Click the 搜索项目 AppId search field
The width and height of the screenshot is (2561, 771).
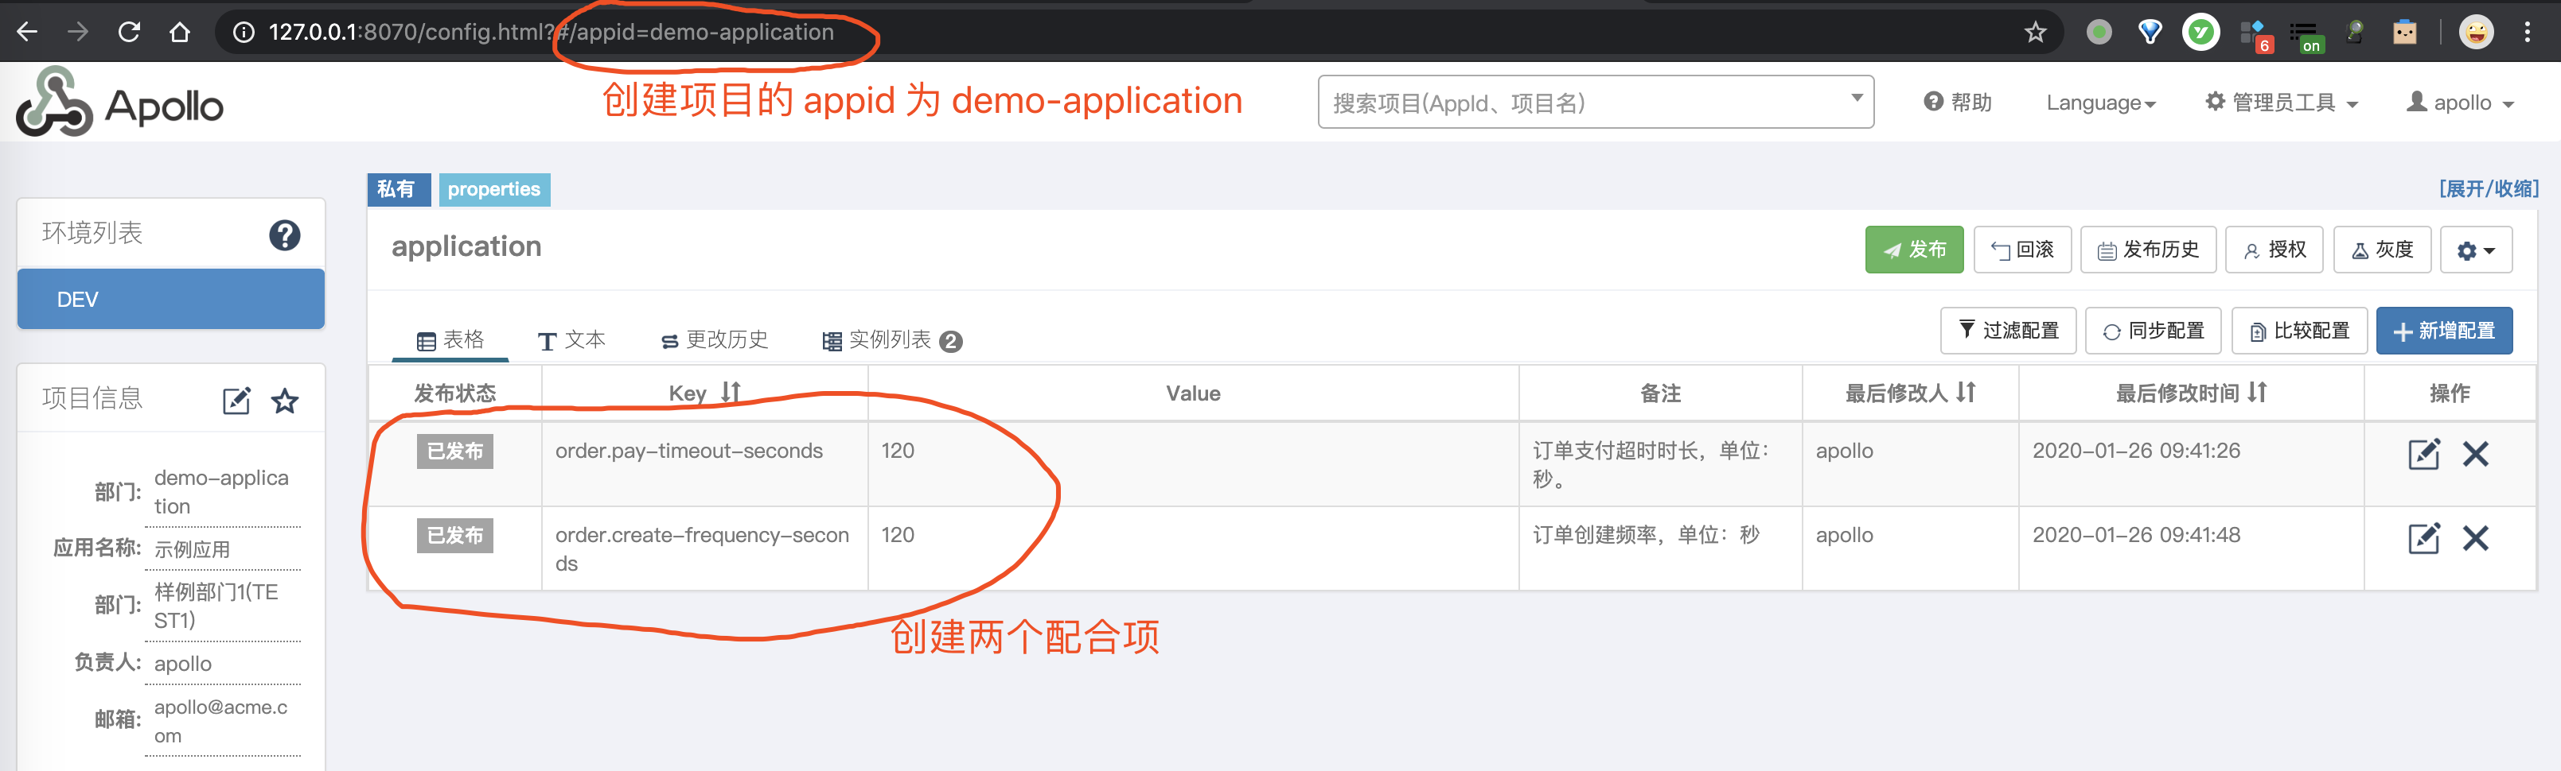click(1591, 103)
